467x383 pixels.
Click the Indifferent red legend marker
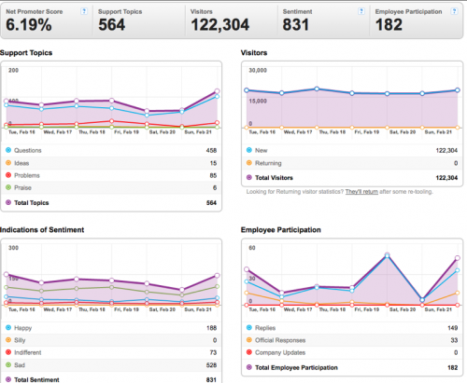click(x=8, y=352)
